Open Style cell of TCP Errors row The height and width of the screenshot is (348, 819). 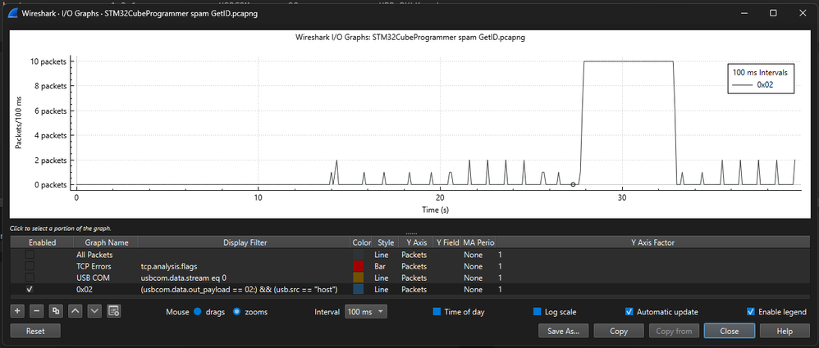386,266
